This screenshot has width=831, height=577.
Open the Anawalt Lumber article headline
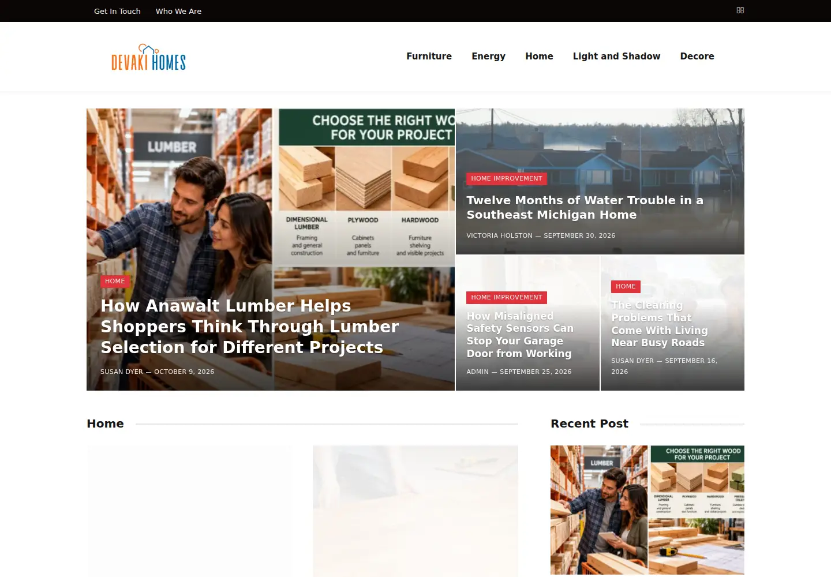(249, 327)
